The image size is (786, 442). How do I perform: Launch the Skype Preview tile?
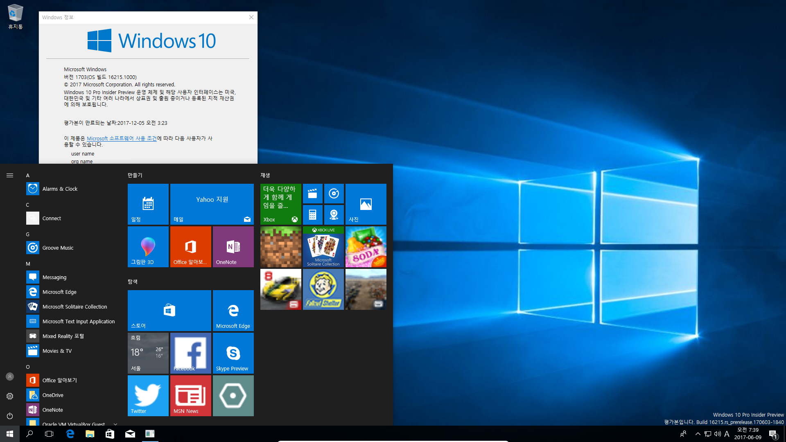tap(233, 353)
